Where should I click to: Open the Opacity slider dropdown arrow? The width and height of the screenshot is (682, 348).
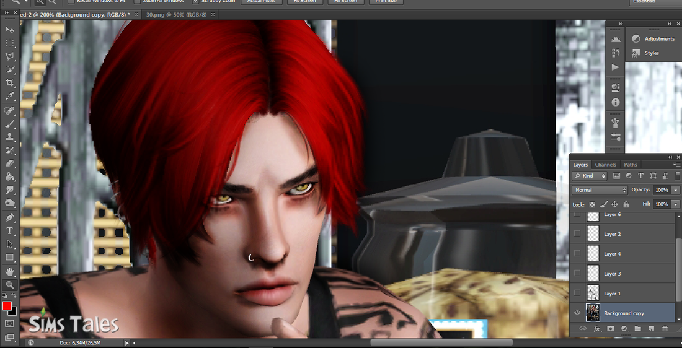[x=675, y=190]
